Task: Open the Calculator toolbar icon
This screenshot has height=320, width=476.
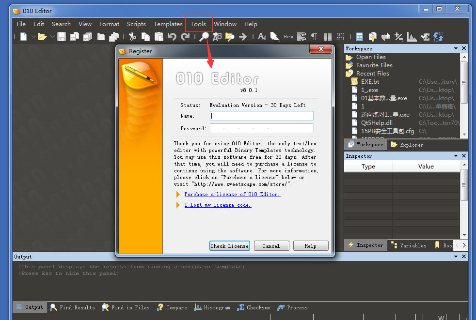Action: point(360,37)
